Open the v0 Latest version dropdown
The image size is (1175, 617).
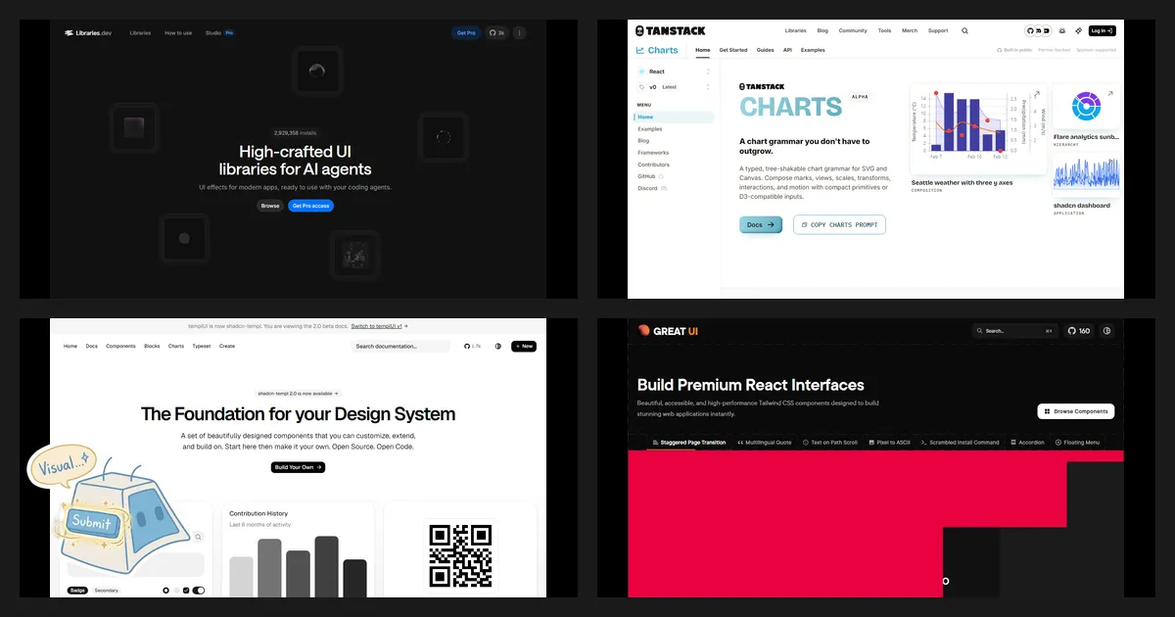coord(674,87)
